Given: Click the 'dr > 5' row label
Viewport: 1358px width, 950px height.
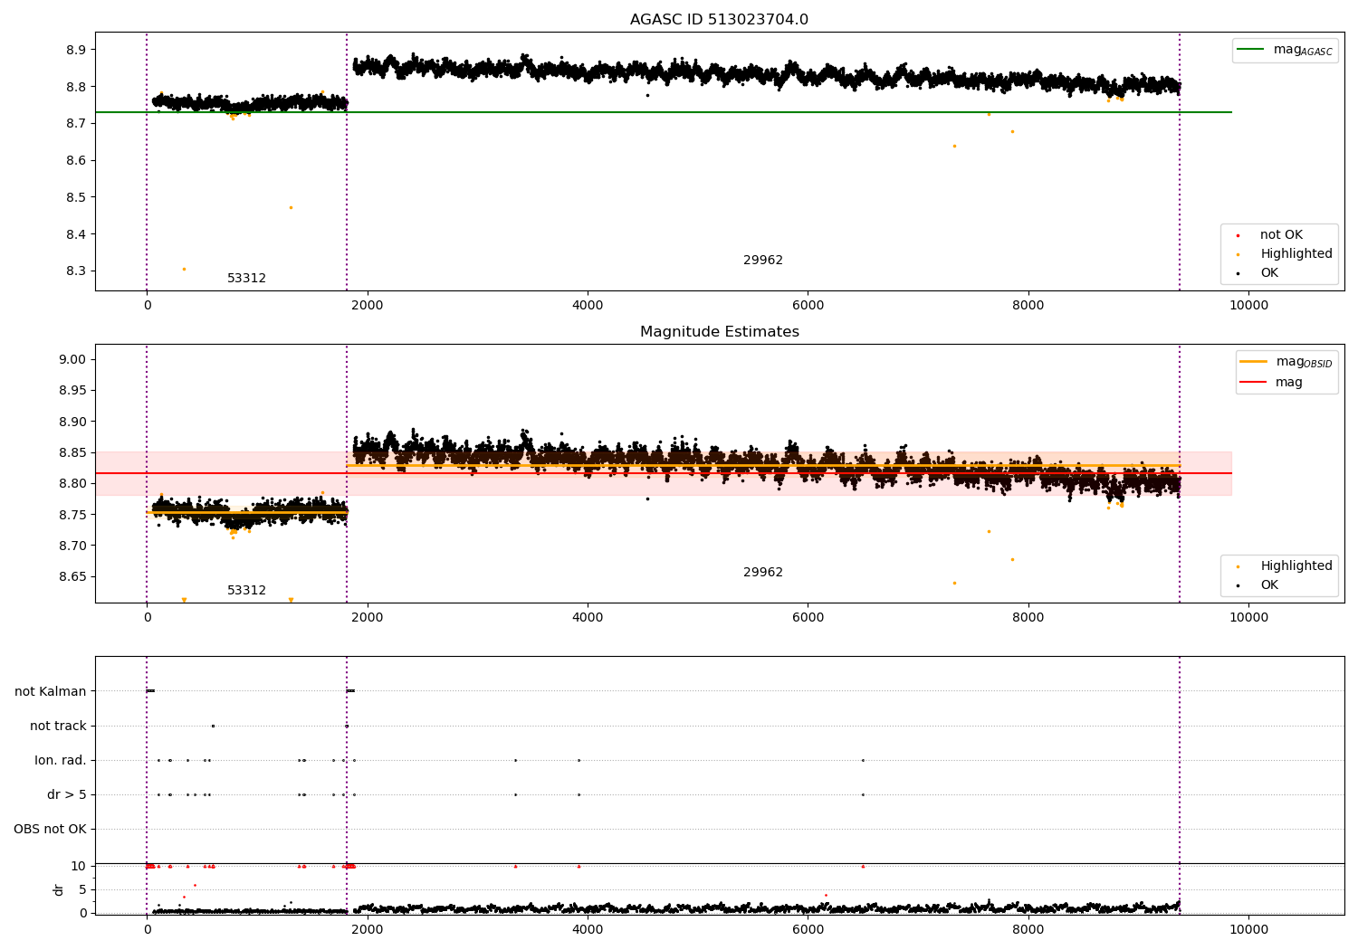Looking at the screenshot, I should coord(67,795).
